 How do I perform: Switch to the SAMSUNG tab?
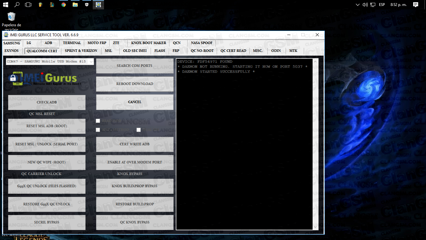tap(12, 43)
